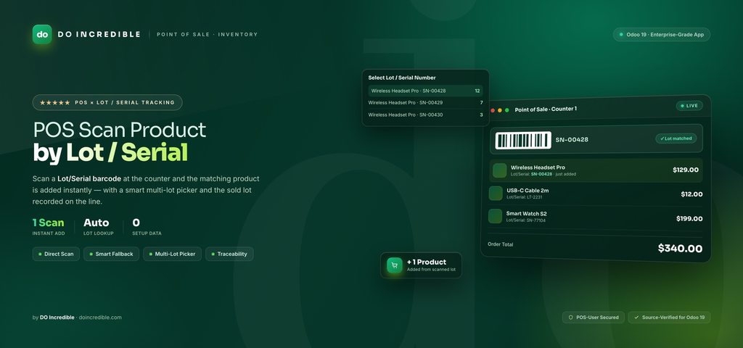Viewport: 743px width, 348px height.
Task: Click the quantity 3 in the lot picker
Action: coord(481,115)
